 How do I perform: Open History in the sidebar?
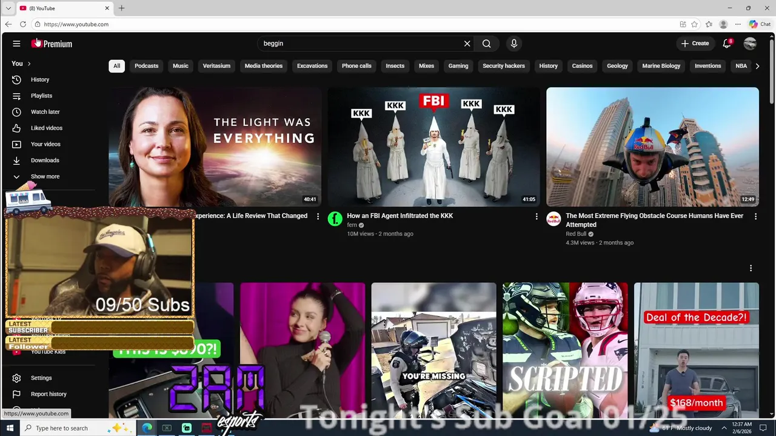point(40,79)
